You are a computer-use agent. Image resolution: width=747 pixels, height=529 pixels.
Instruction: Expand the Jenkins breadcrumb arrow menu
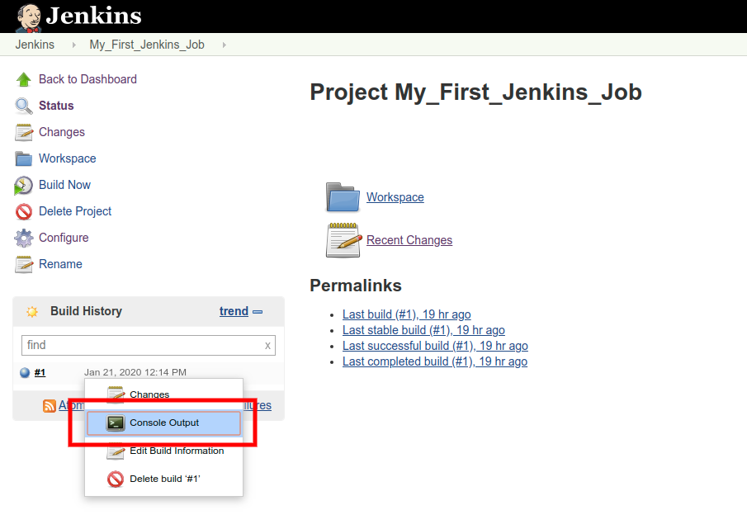pos(73,45)
